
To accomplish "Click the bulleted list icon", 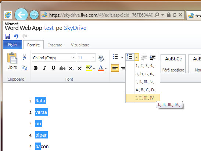I will pos(115,57).
